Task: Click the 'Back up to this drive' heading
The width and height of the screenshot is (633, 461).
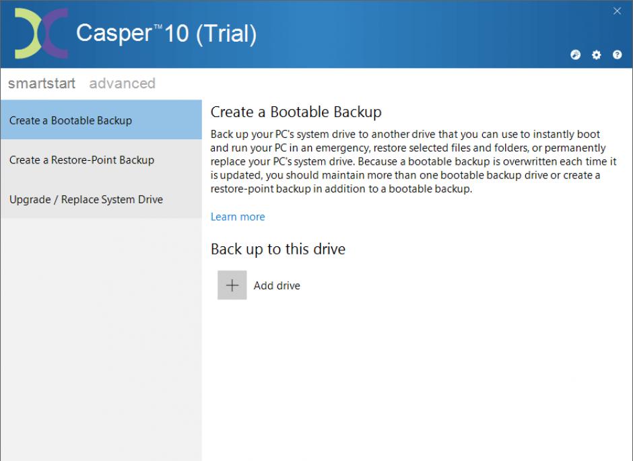Action: [277, 249]
